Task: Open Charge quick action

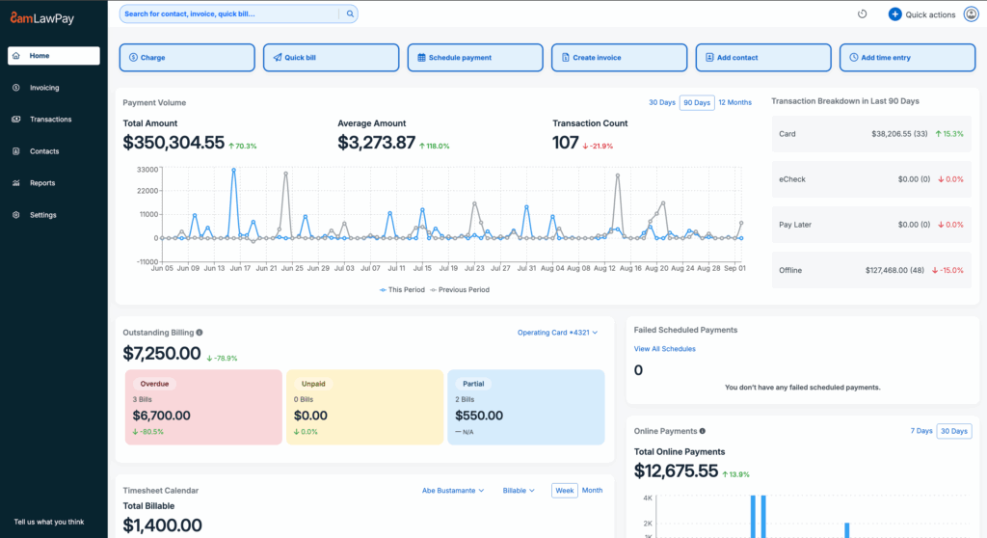Action: tap(187, 58)
